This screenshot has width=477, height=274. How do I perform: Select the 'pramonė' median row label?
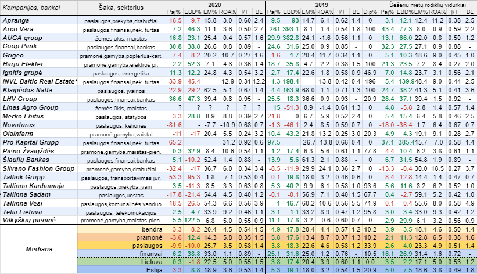149,238
